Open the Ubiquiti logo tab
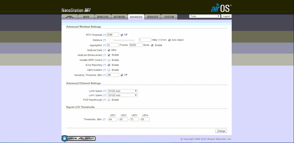Image resolution: width=294 pixels, height=143 pixels. 70,17
